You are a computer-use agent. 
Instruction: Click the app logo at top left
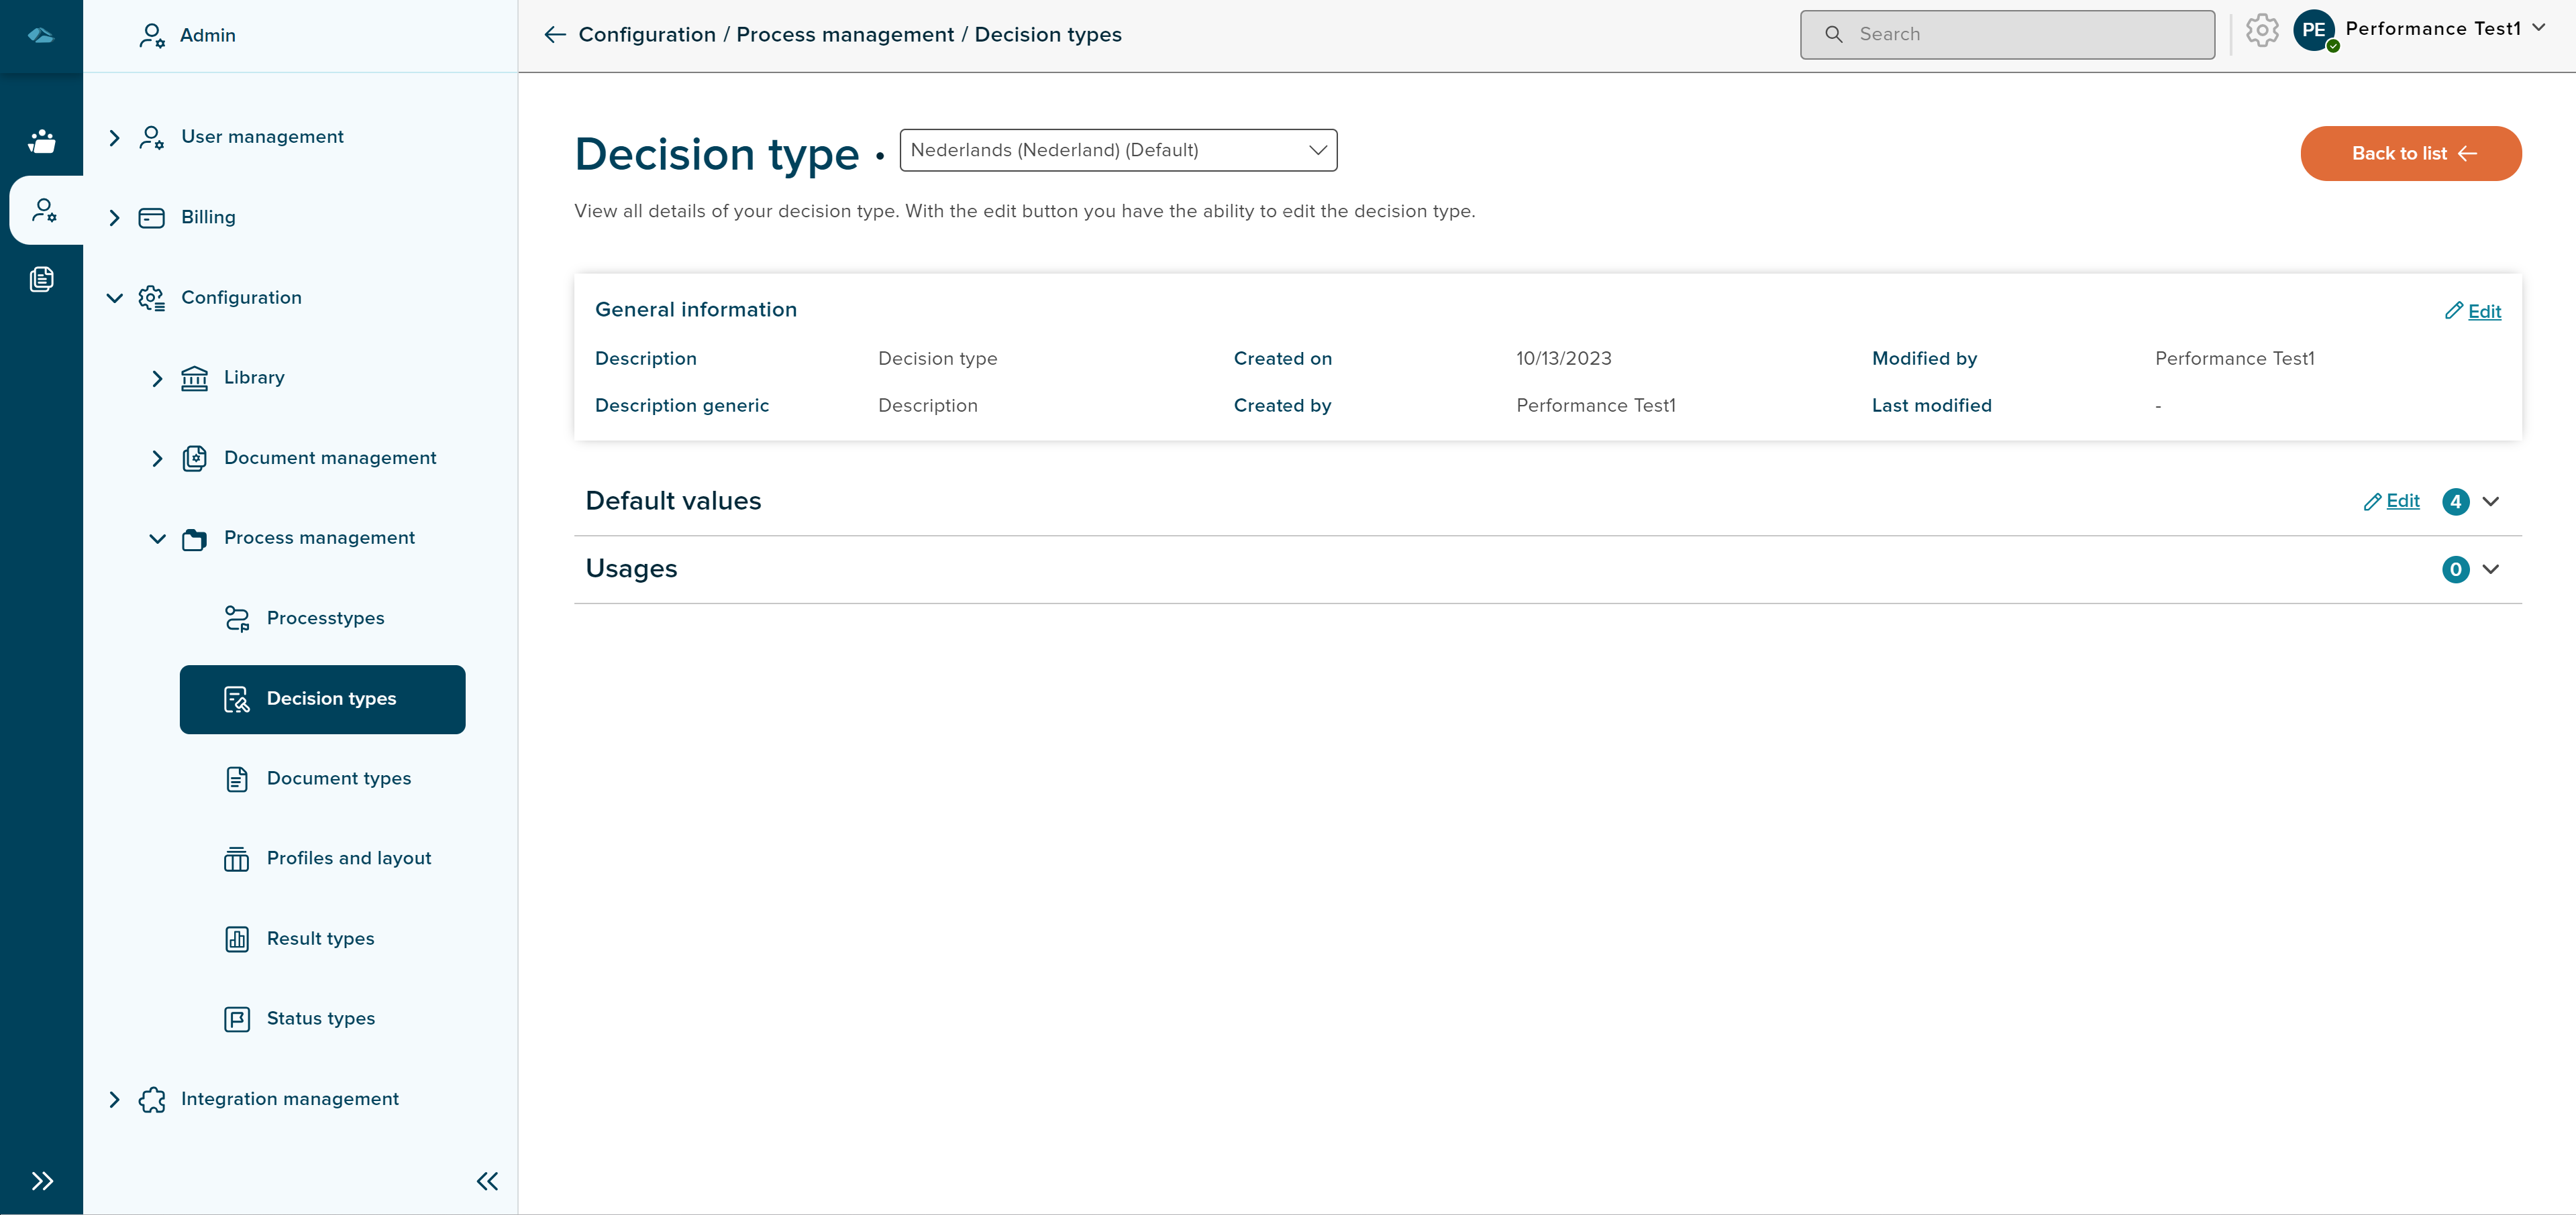click(41, 34)
